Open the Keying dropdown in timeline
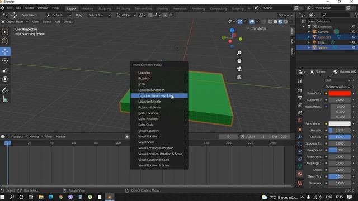Viewport: 358px width, 201px height. point(36,137)
